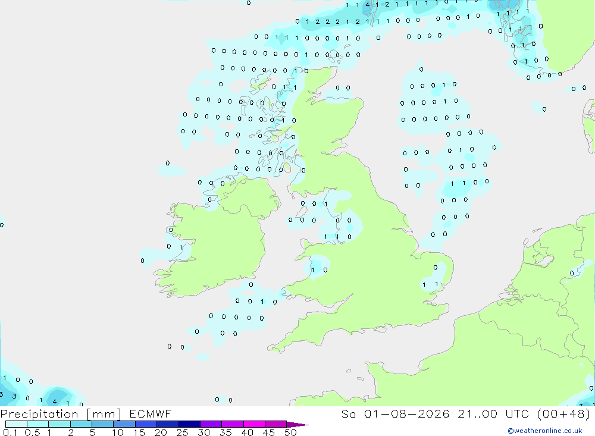Select the 2 mm legend color swatch
Viewport: 595px width, 436px height.
coord(81,424)
